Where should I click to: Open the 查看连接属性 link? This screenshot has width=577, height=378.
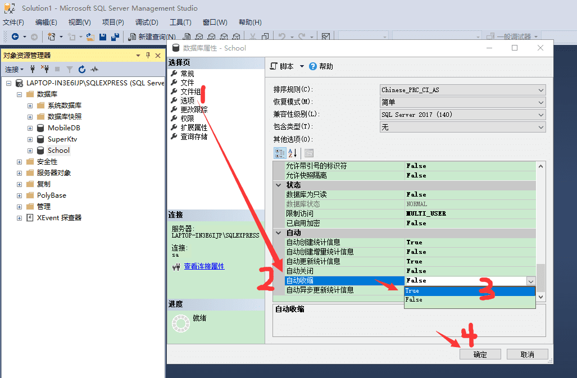[x=205, y=266]
